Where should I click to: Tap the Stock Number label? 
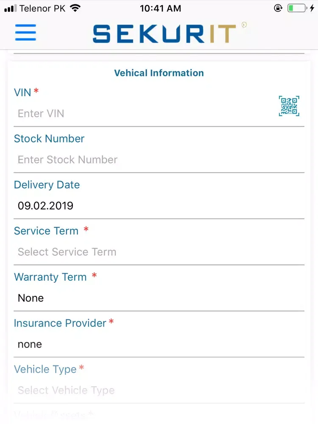point(49,139)
